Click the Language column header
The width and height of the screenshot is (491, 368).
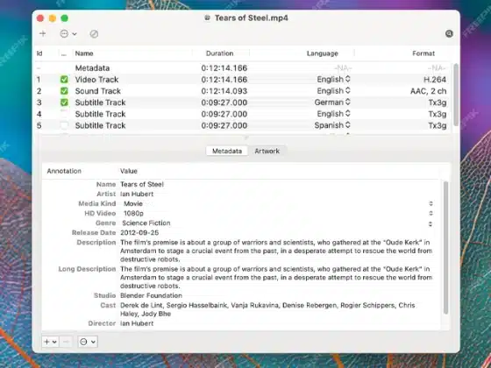[x=323, y=53]
